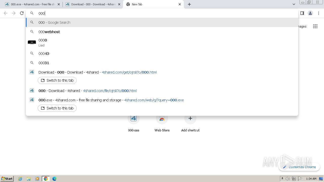This screenshot has height=182, width=324.
Task: Open the network tray icon
Action: pyautogui.click(x=294, y=179)
